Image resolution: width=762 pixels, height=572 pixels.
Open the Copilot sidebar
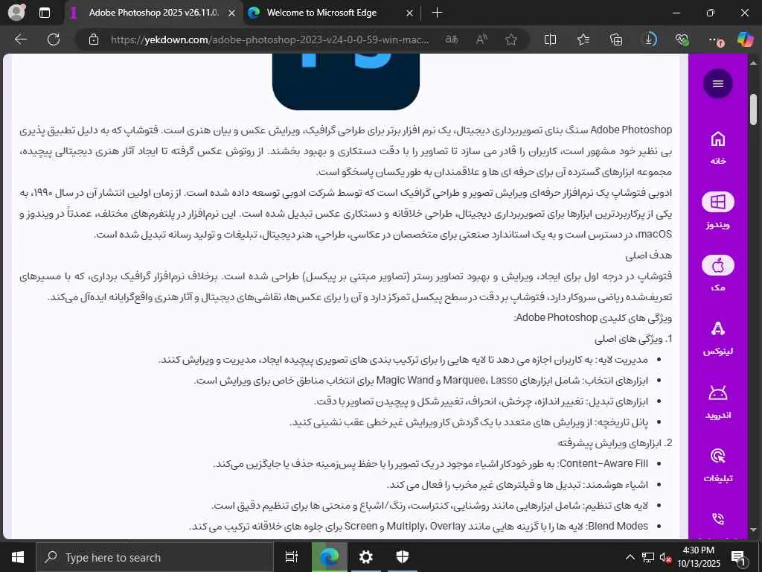pos(745,39)
